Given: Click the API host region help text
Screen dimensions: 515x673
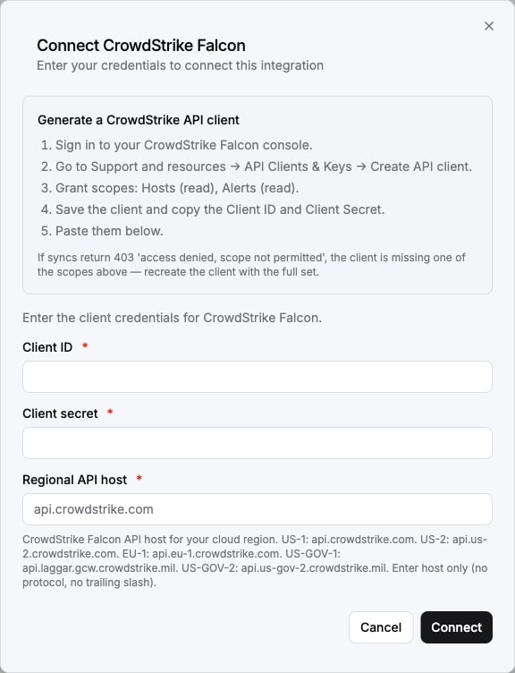Looking at the screenshot, I should click(x=255, y=560).
